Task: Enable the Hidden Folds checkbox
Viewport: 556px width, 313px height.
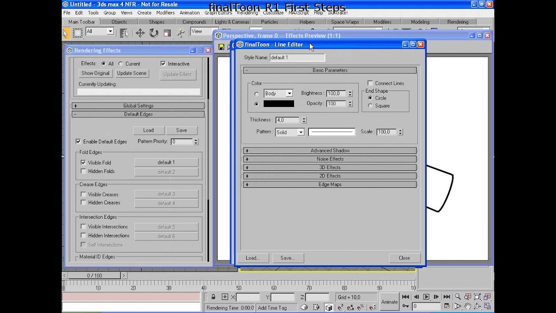Action: coord(83,171)
